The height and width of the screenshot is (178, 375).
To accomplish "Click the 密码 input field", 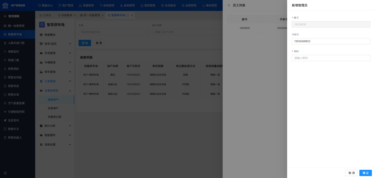I will pos(331,58).
